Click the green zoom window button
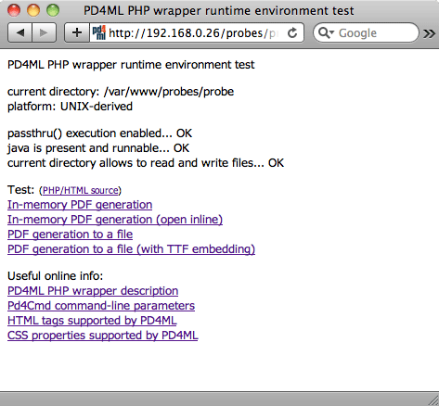 coord(53,10)
